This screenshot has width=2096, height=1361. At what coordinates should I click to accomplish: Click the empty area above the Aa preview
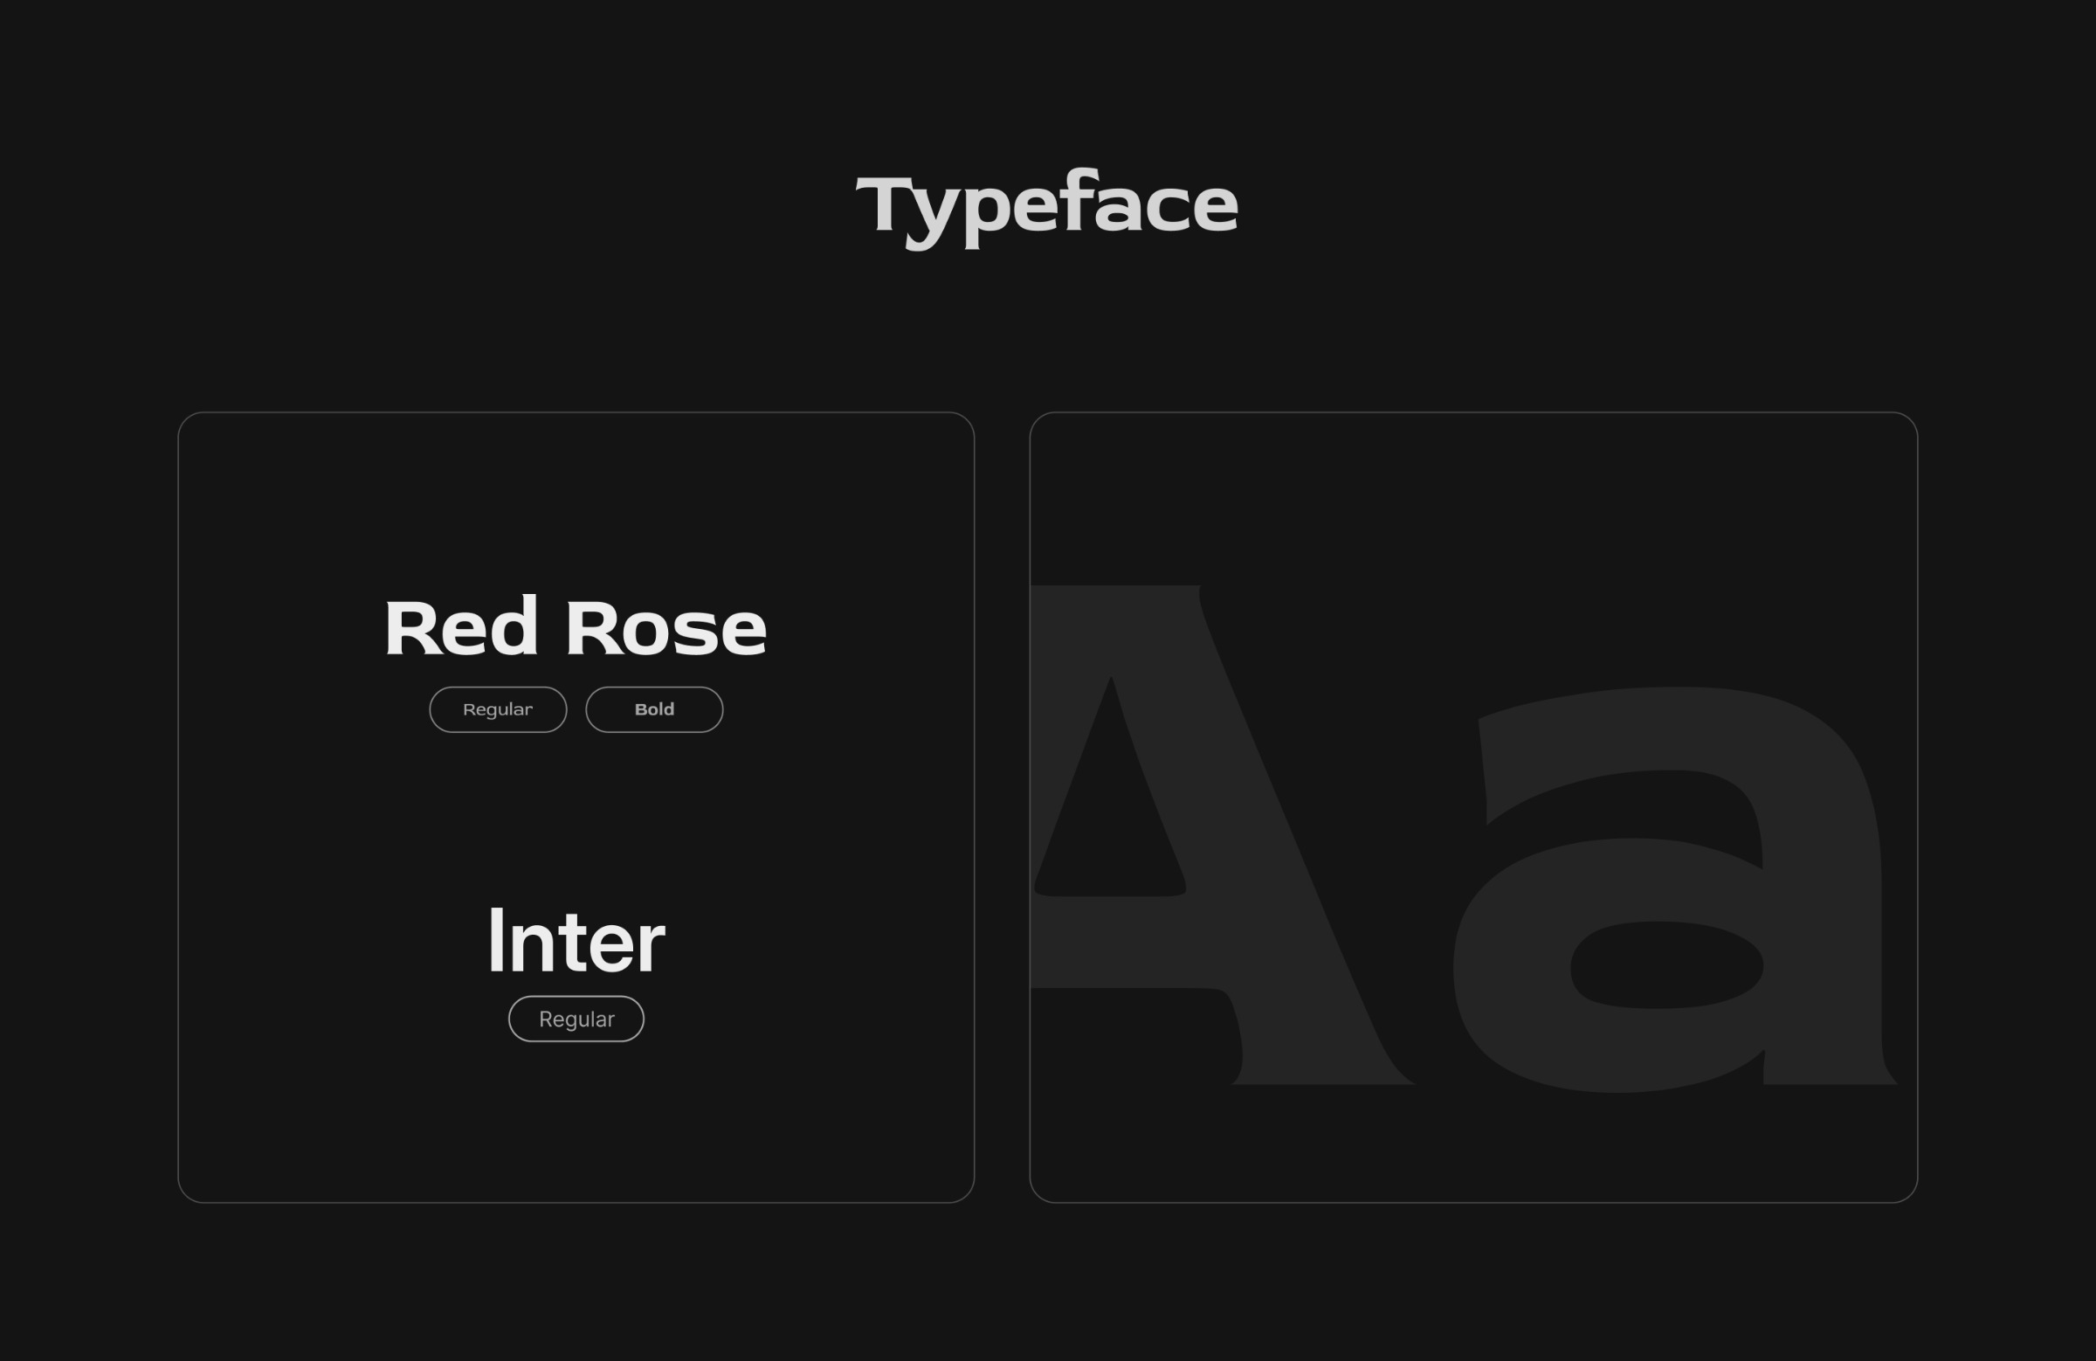(1472, 498)
